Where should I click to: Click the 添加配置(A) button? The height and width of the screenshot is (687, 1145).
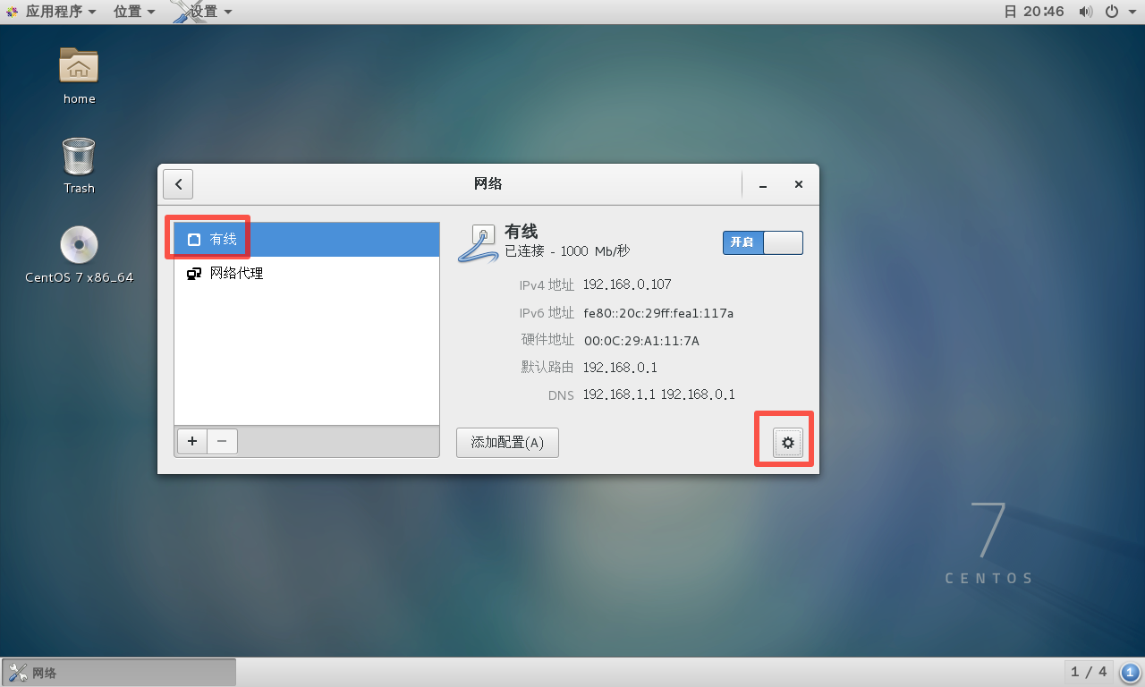tap(507, 443)
